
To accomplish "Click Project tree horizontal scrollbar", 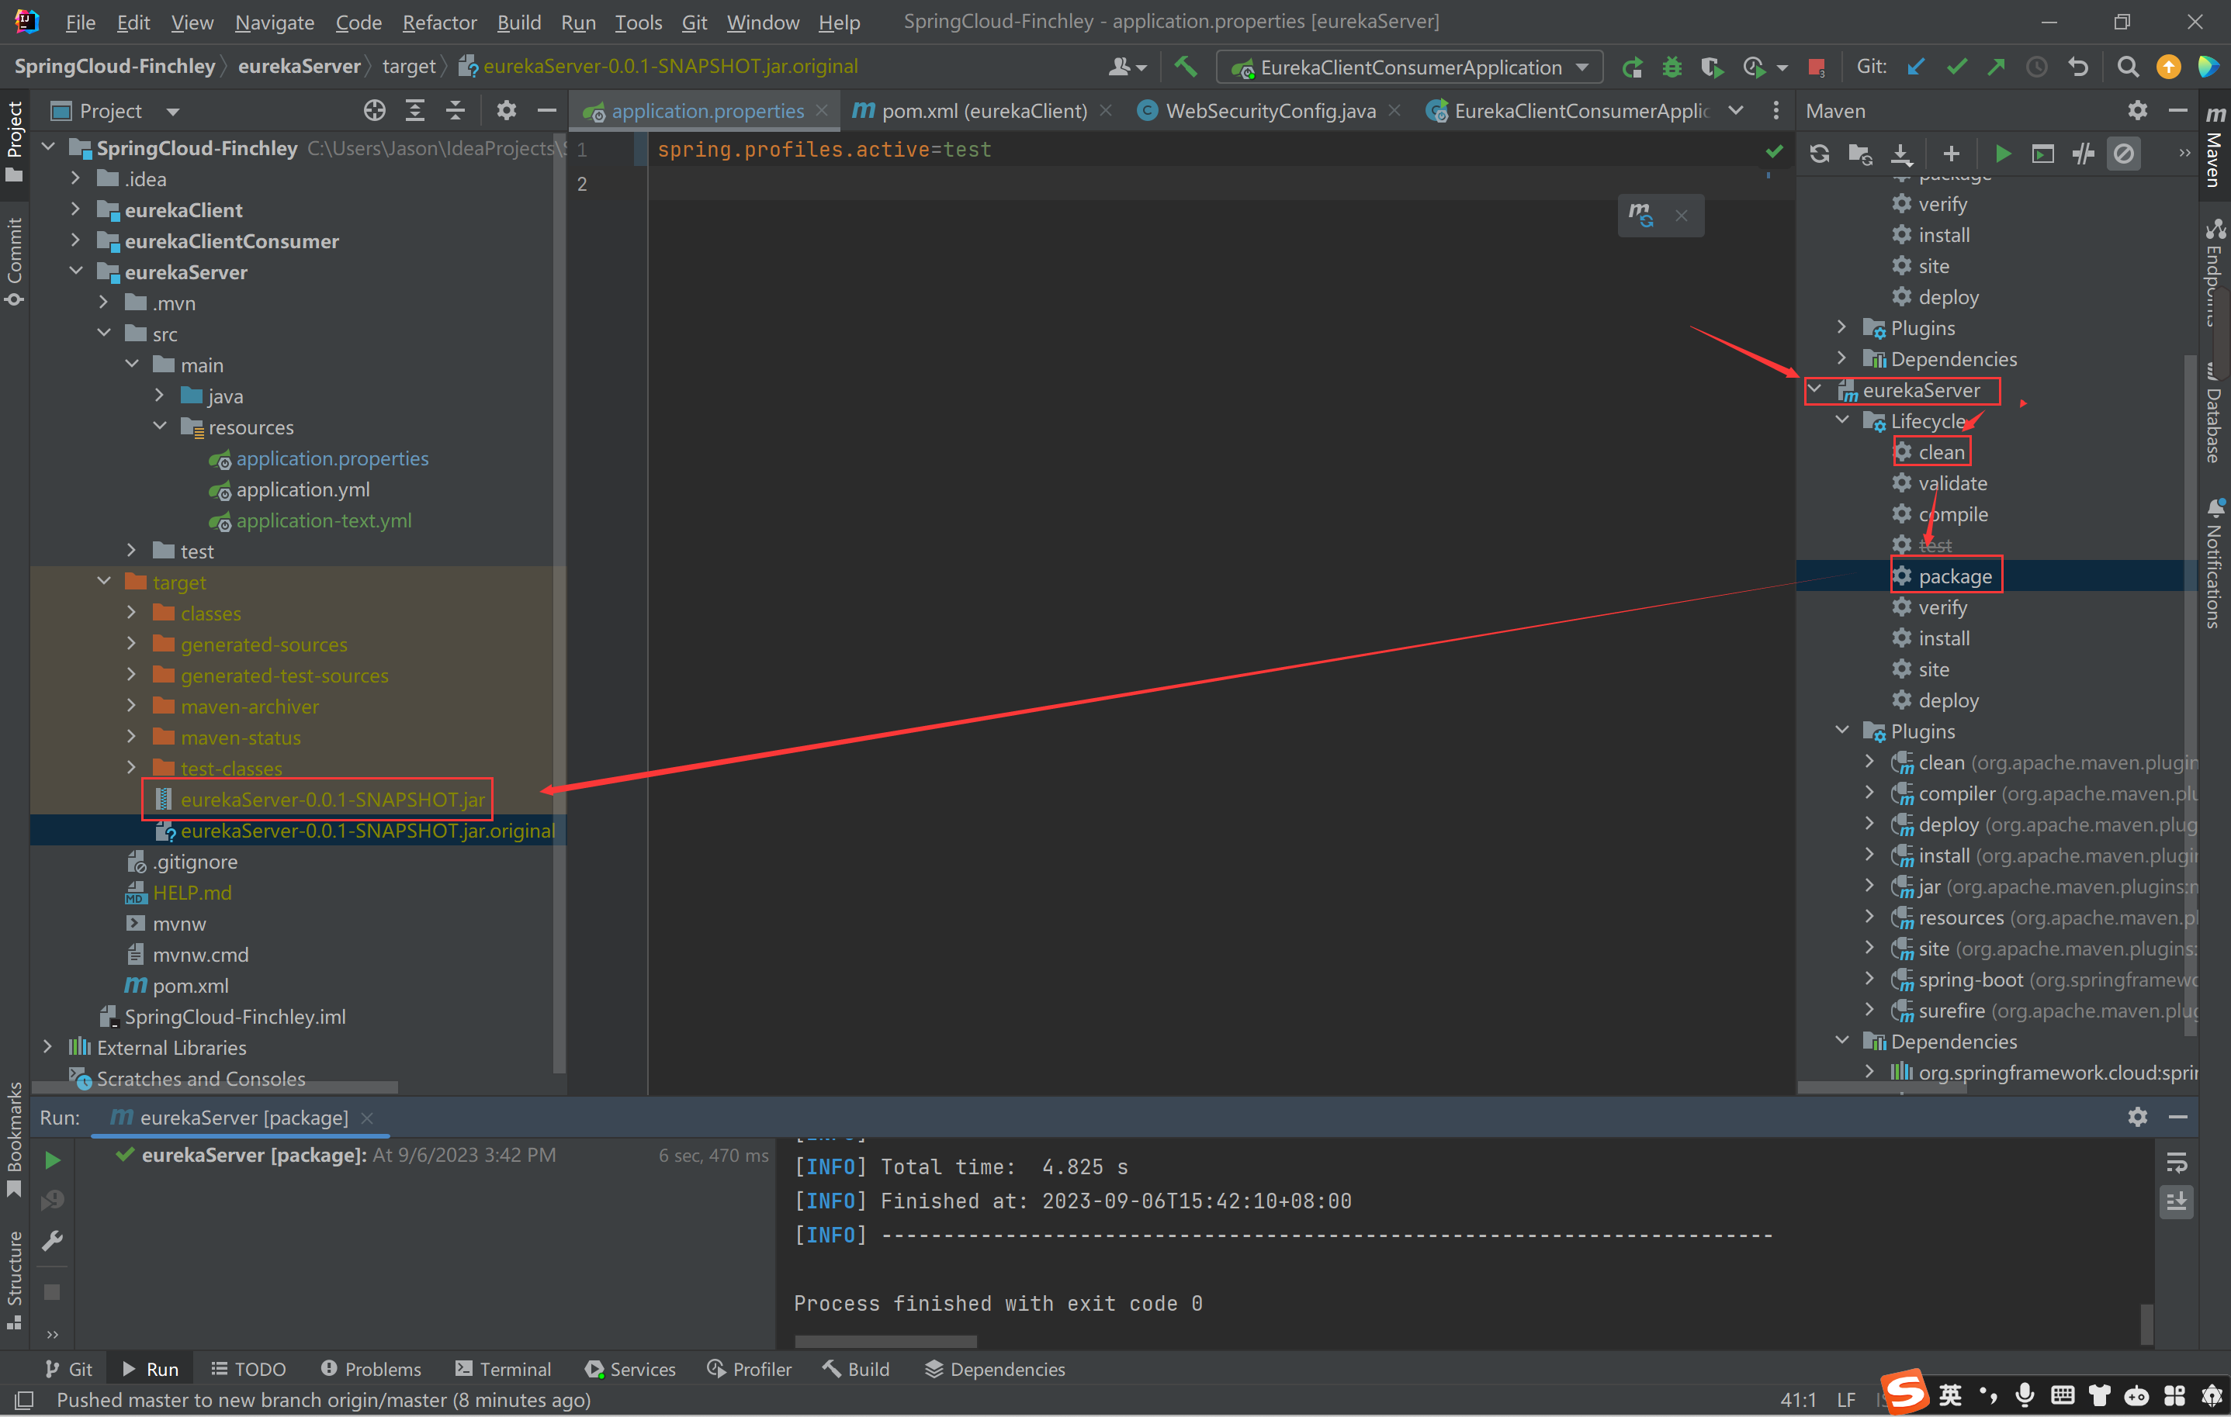I will click(x=215, y=1087).
